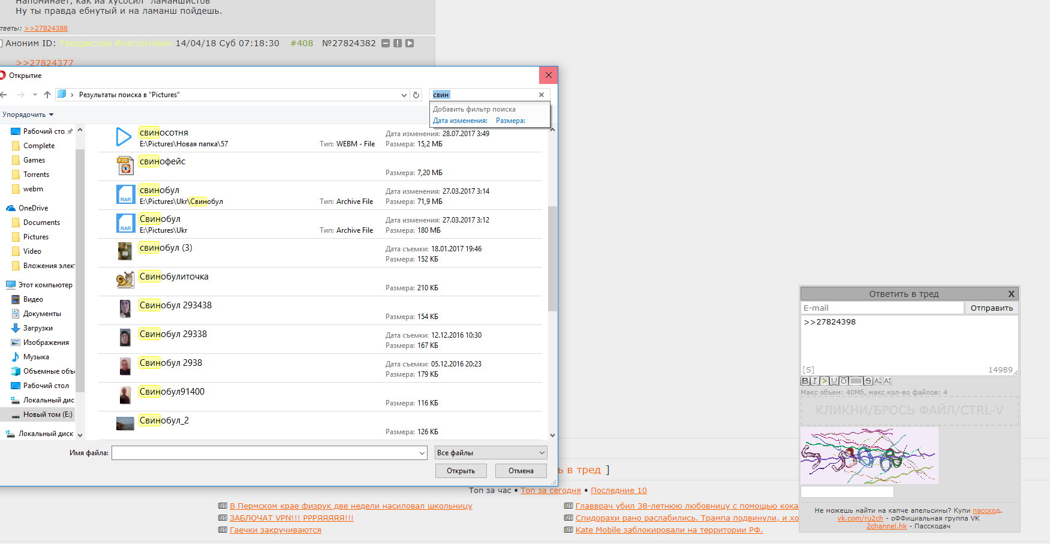Clear the search box text
Viewport: 1050px width, 544px height.
tap(541, 95)
